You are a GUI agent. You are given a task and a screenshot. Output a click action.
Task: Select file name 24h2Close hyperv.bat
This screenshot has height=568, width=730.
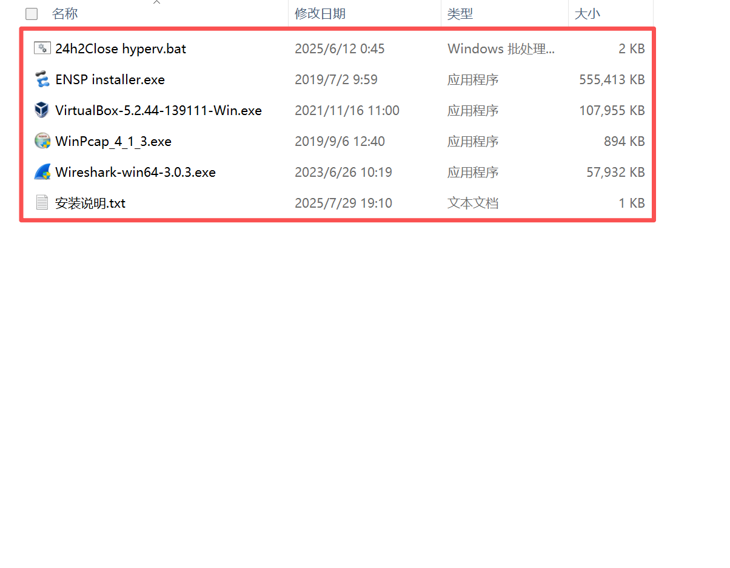click(x=121, y=48)
